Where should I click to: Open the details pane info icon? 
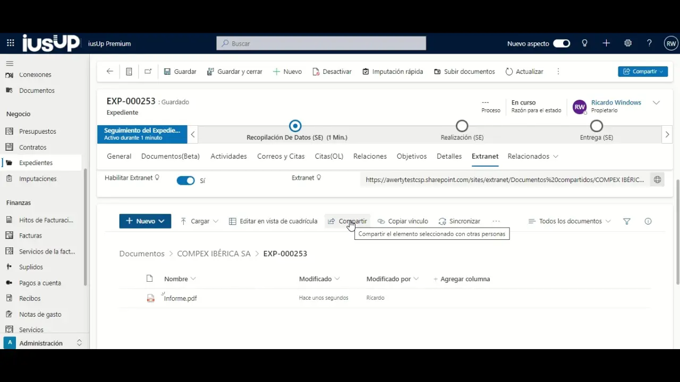(648, 221)
